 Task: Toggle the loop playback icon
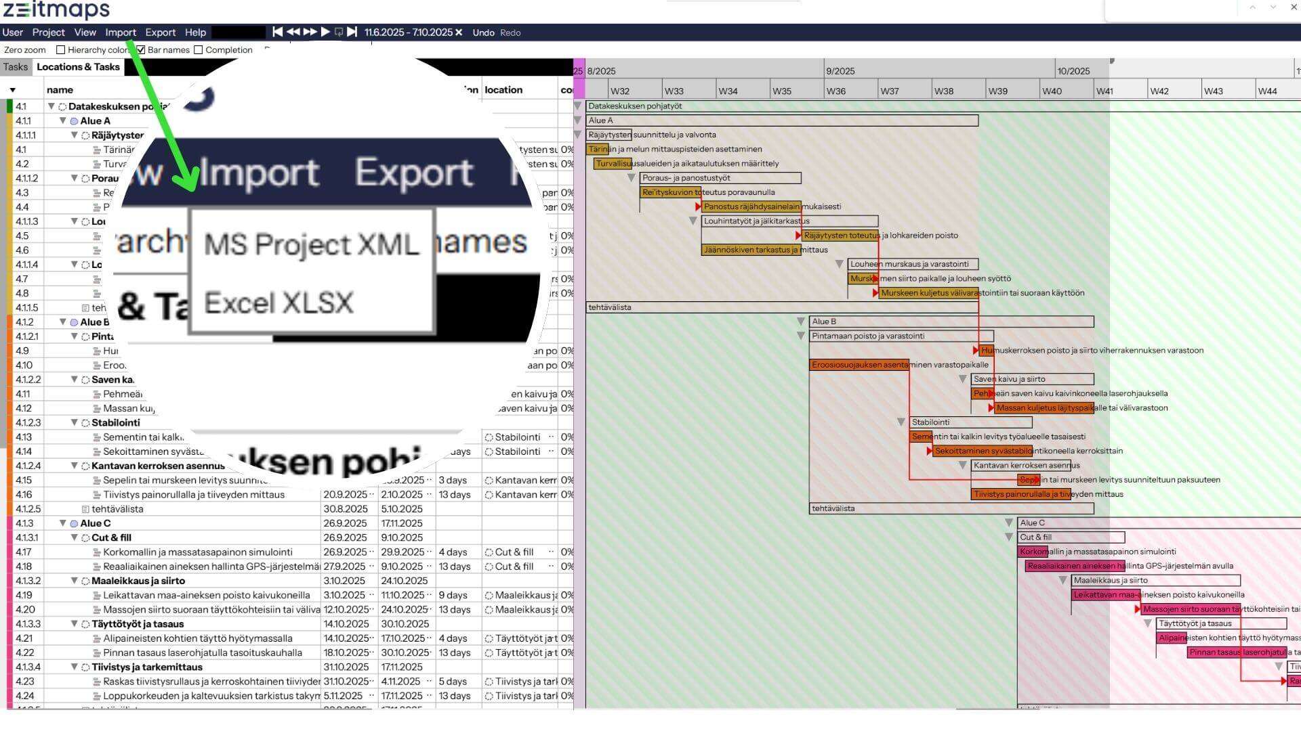click(339, 32)
